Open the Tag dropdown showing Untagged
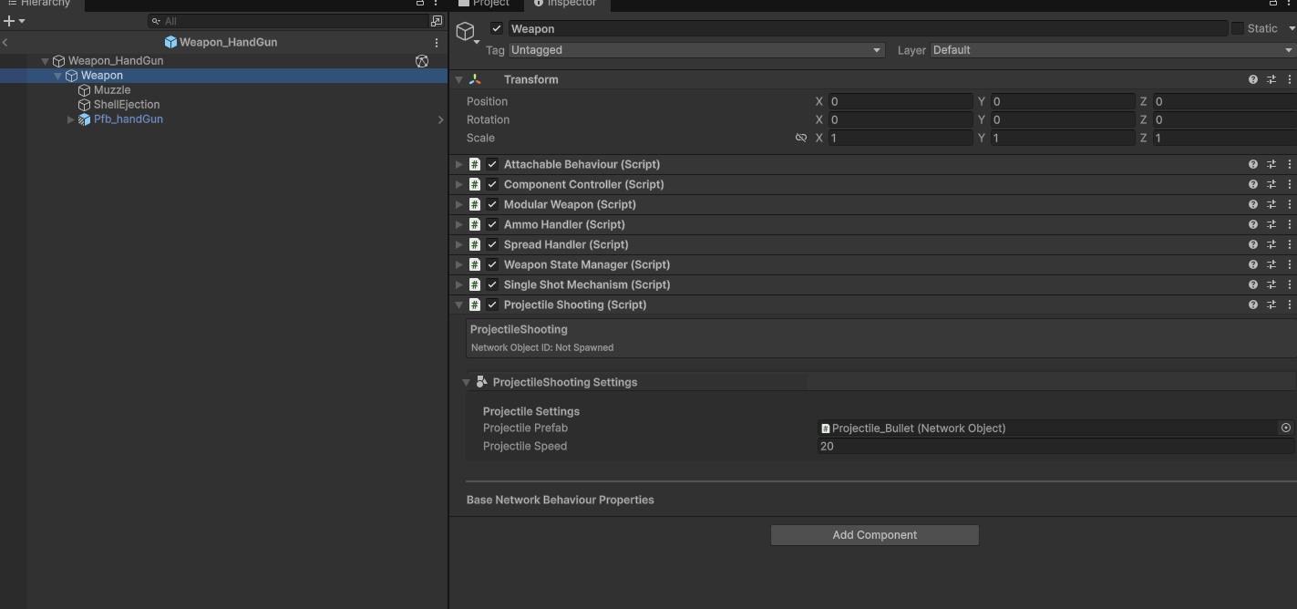This screenshot has width=1297, height=609. (695, 50)
